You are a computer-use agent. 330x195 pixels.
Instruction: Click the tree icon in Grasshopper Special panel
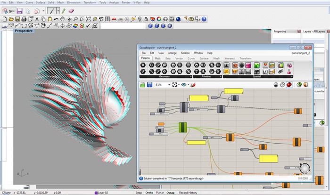(x=256, y=72)
